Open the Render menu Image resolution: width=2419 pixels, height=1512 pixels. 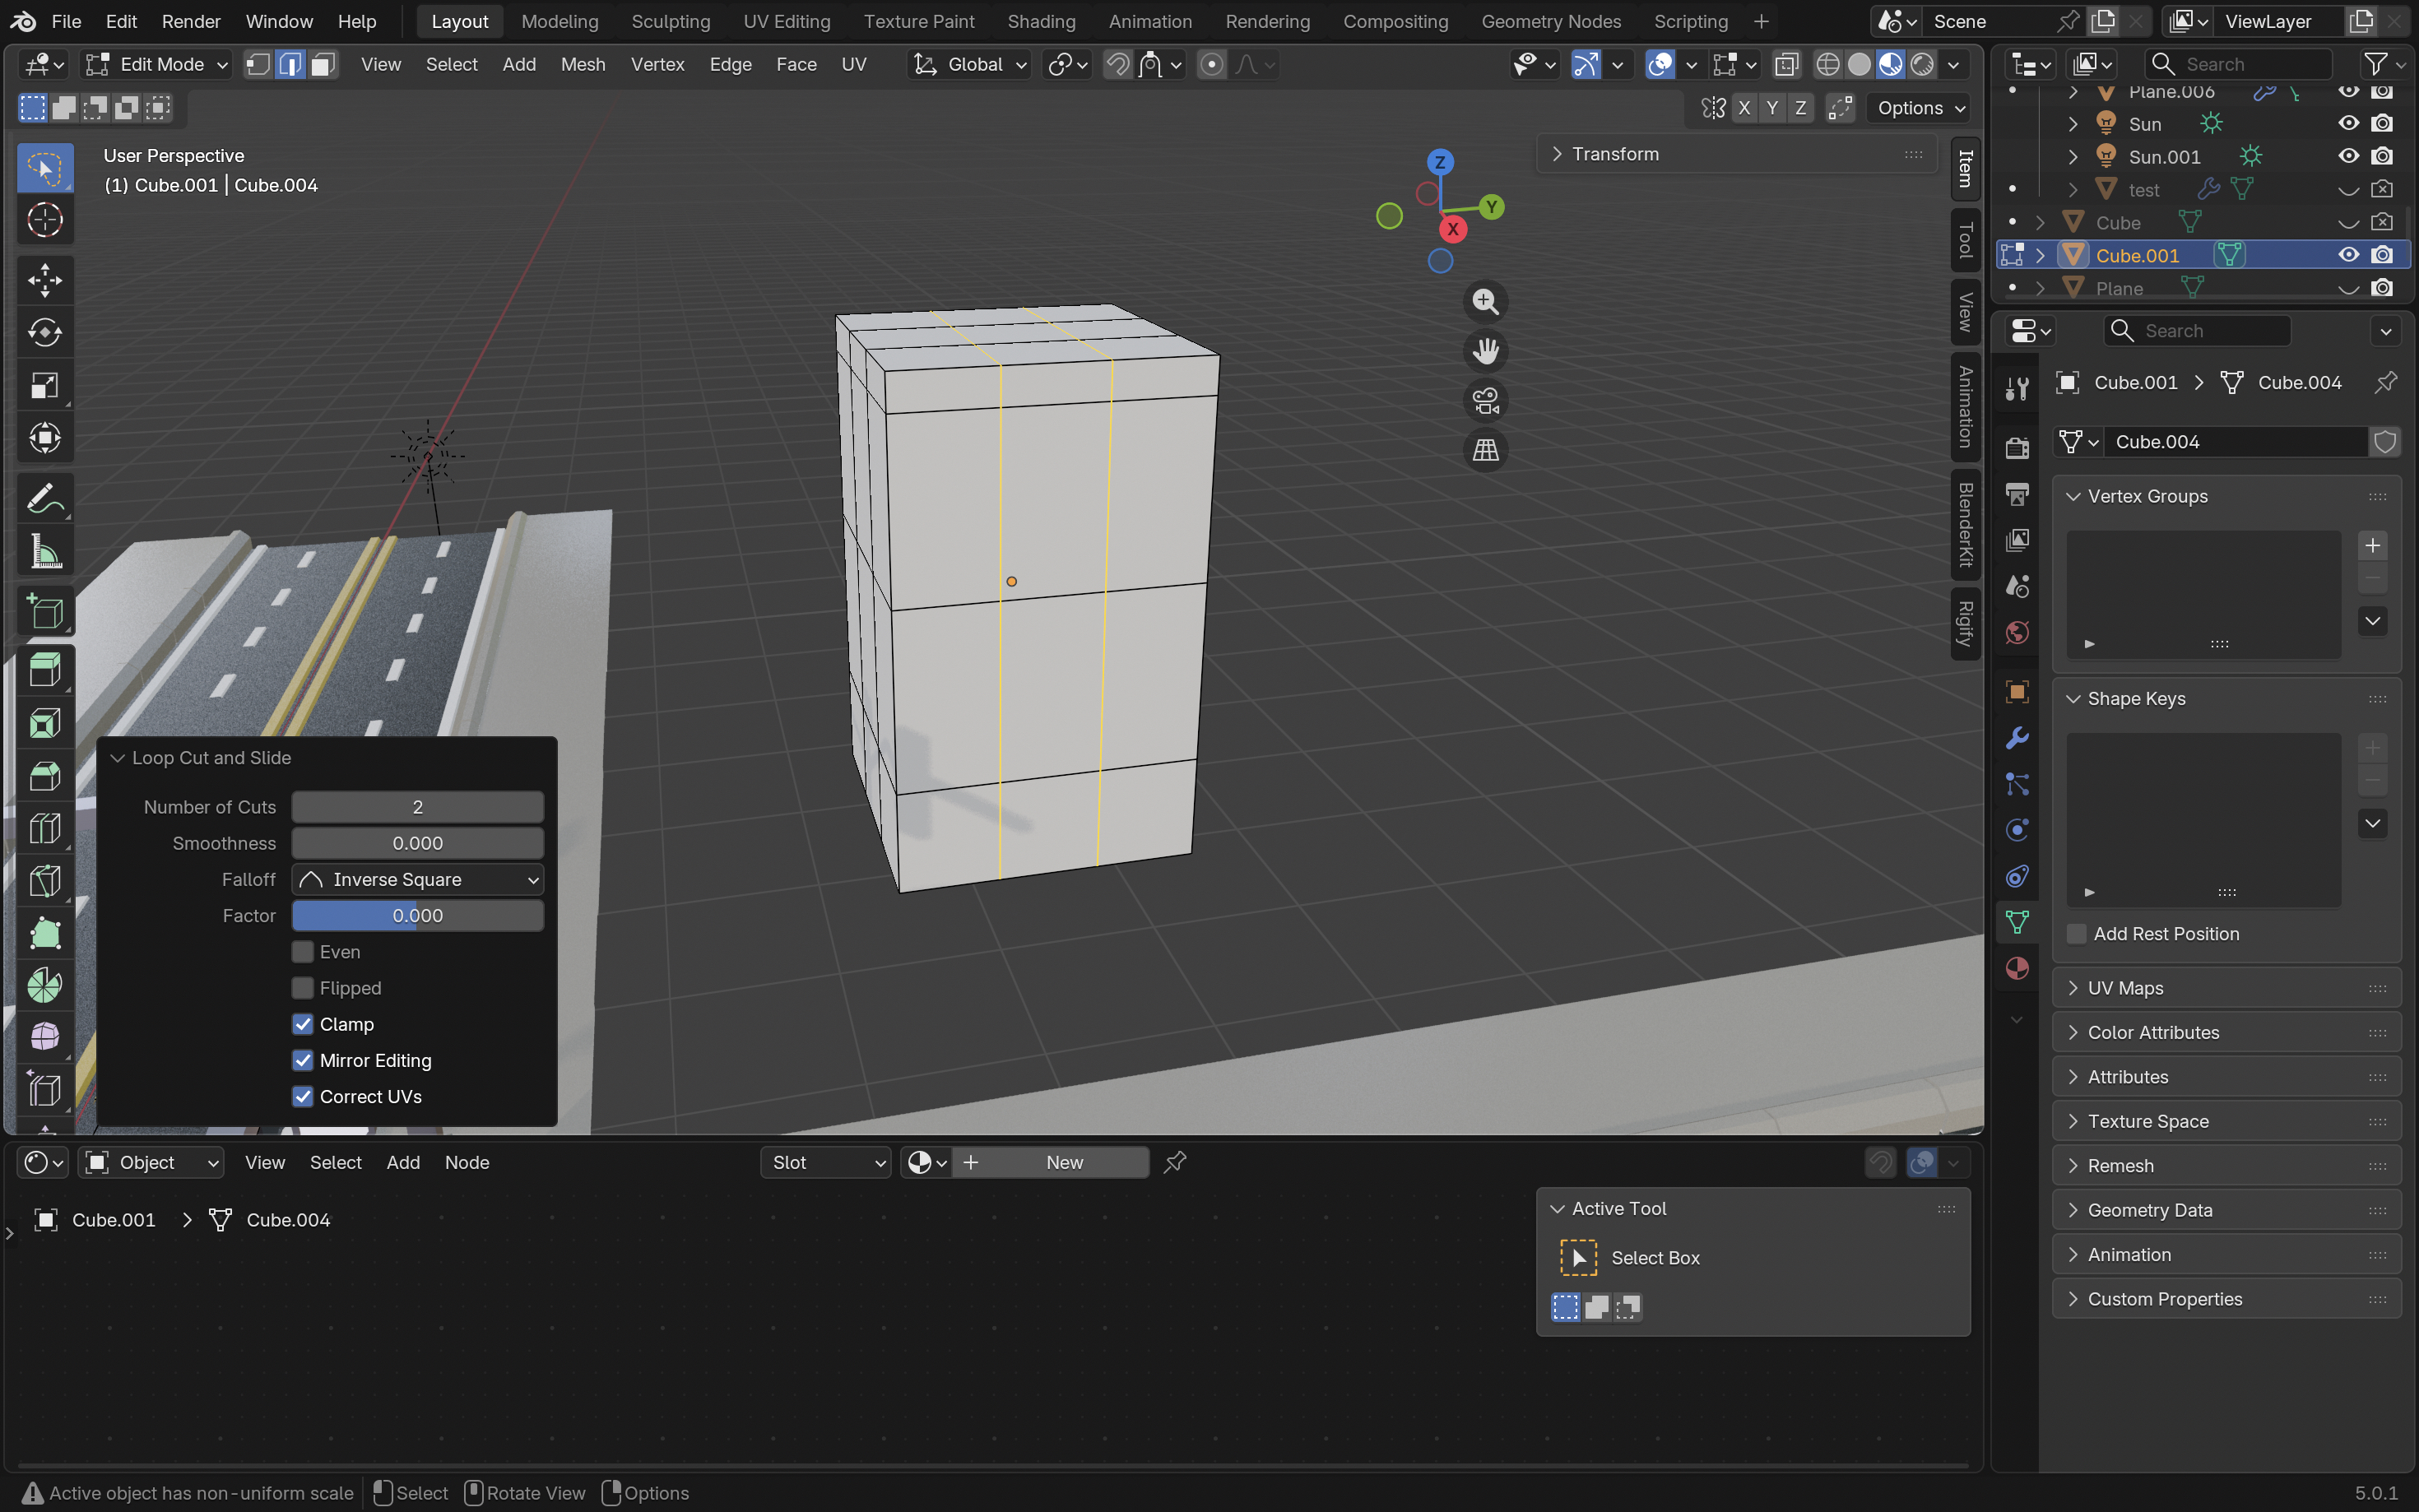coord(191,21)
